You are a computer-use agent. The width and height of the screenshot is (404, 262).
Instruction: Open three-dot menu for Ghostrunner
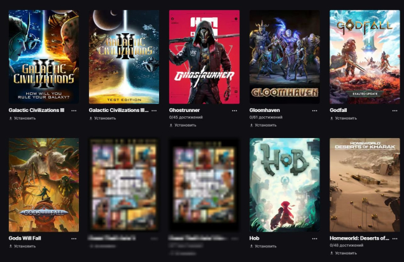[234, 111]
